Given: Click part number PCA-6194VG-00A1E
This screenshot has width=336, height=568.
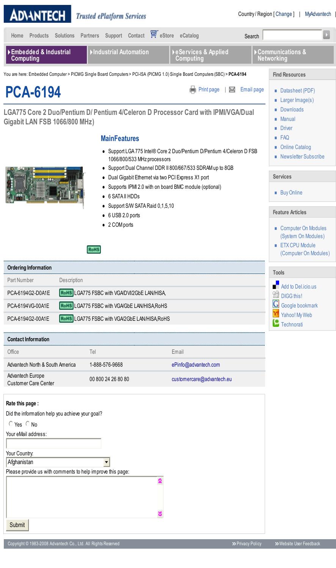Looking at the screenshot, I should (x=28, y=306).
